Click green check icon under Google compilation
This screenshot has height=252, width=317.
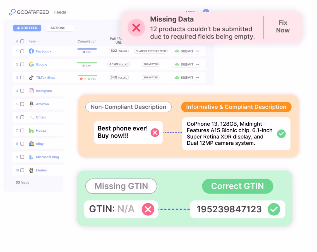point(83,66)
